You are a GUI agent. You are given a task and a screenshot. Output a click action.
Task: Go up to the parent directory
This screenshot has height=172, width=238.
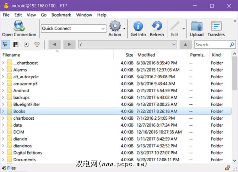click(185, 45)
